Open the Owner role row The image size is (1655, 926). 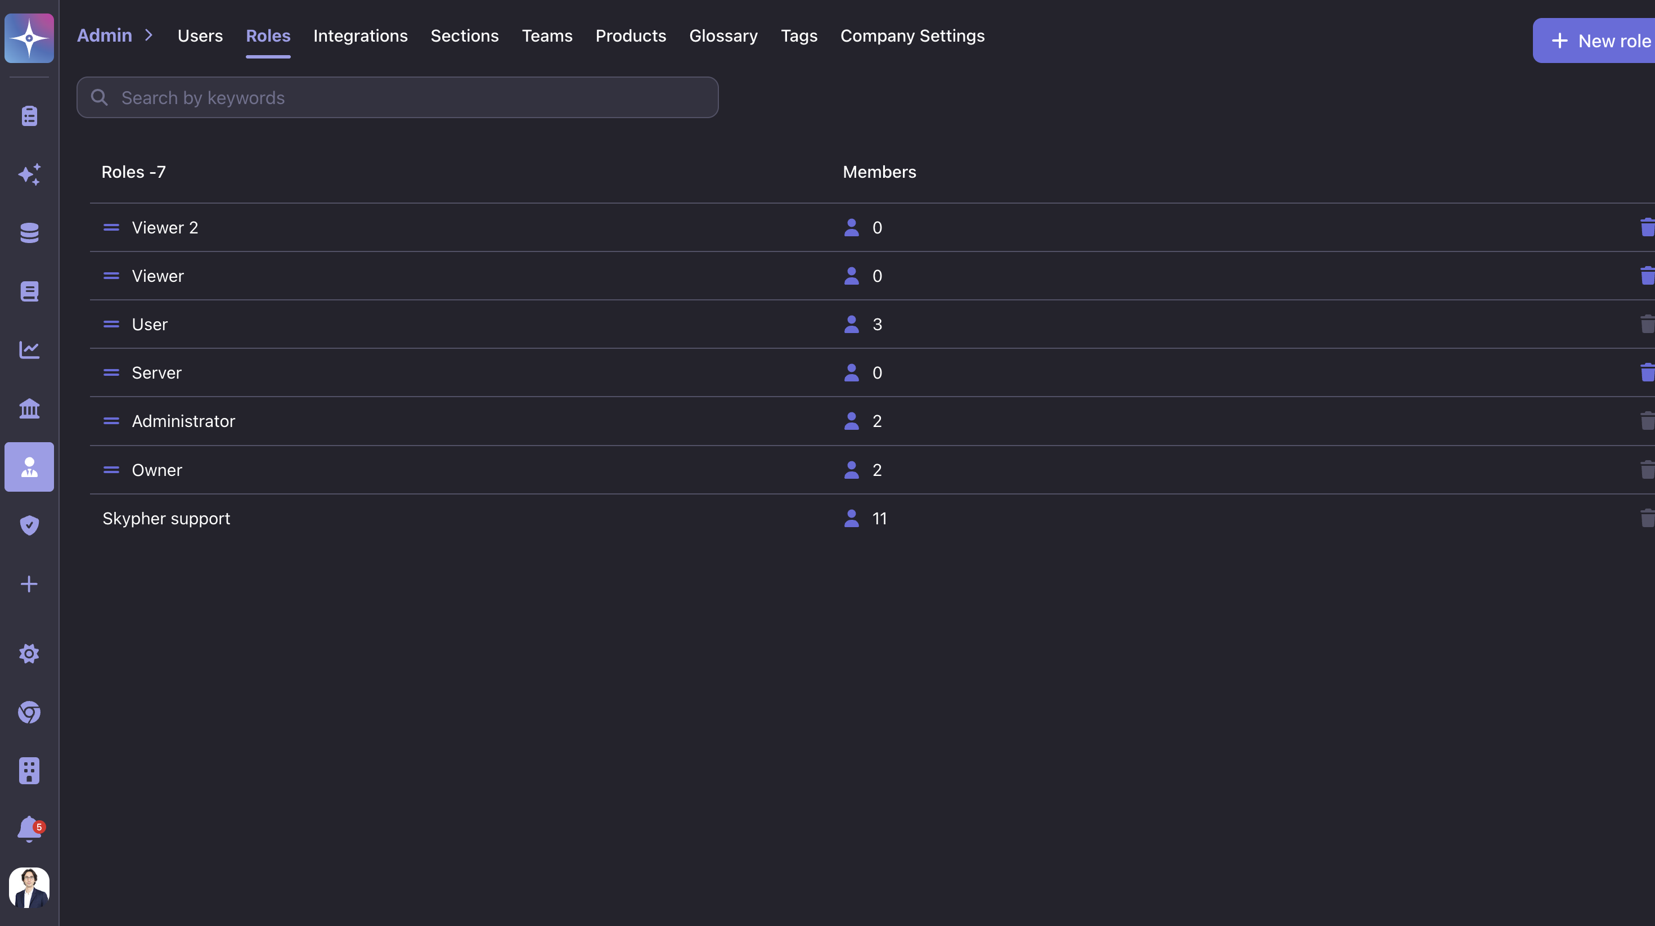pos(157,470)
